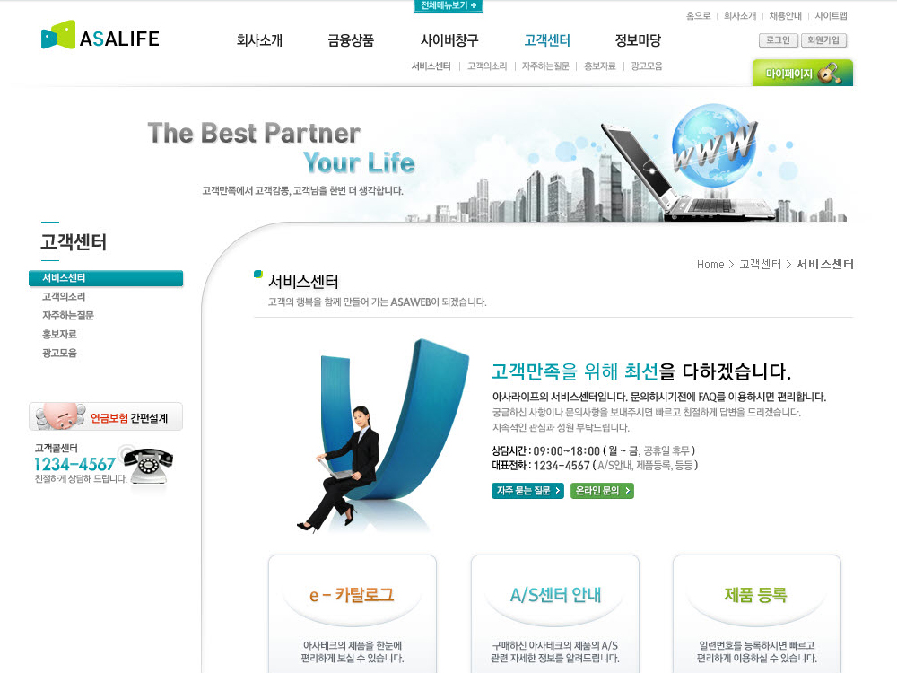Go to Home in the breadcrumb
This screenshot has height=673, width=897.
(x=710, y=265)
